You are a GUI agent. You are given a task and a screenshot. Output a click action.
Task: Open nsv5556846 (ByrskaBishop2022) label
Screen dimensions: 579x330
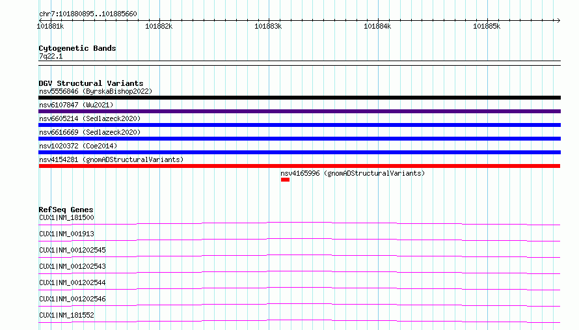tap(96, 91)
